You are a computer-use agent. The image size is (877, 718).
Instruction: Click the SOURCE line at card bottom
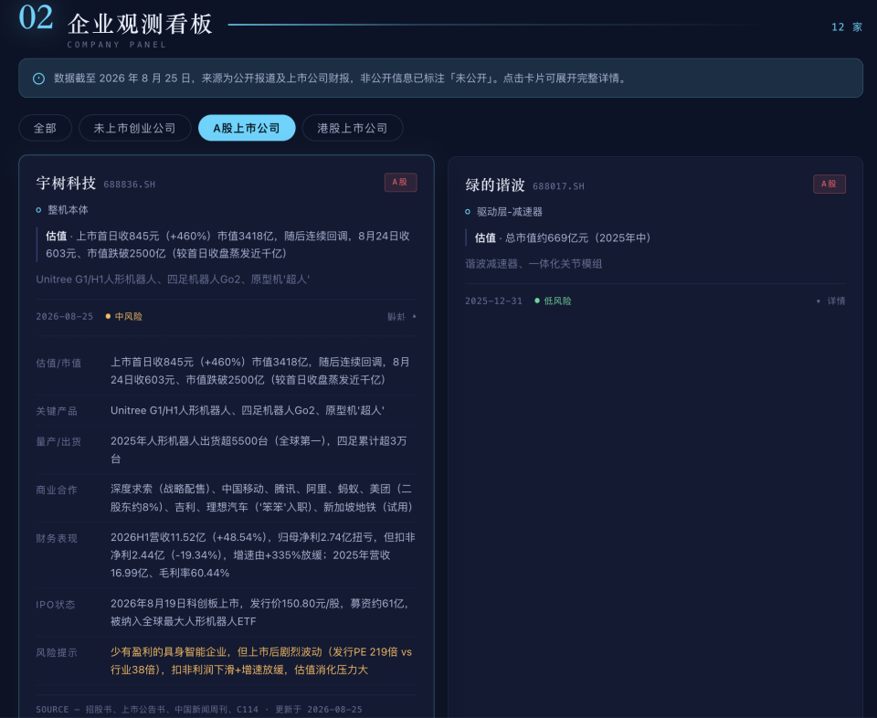coord(198,710)
